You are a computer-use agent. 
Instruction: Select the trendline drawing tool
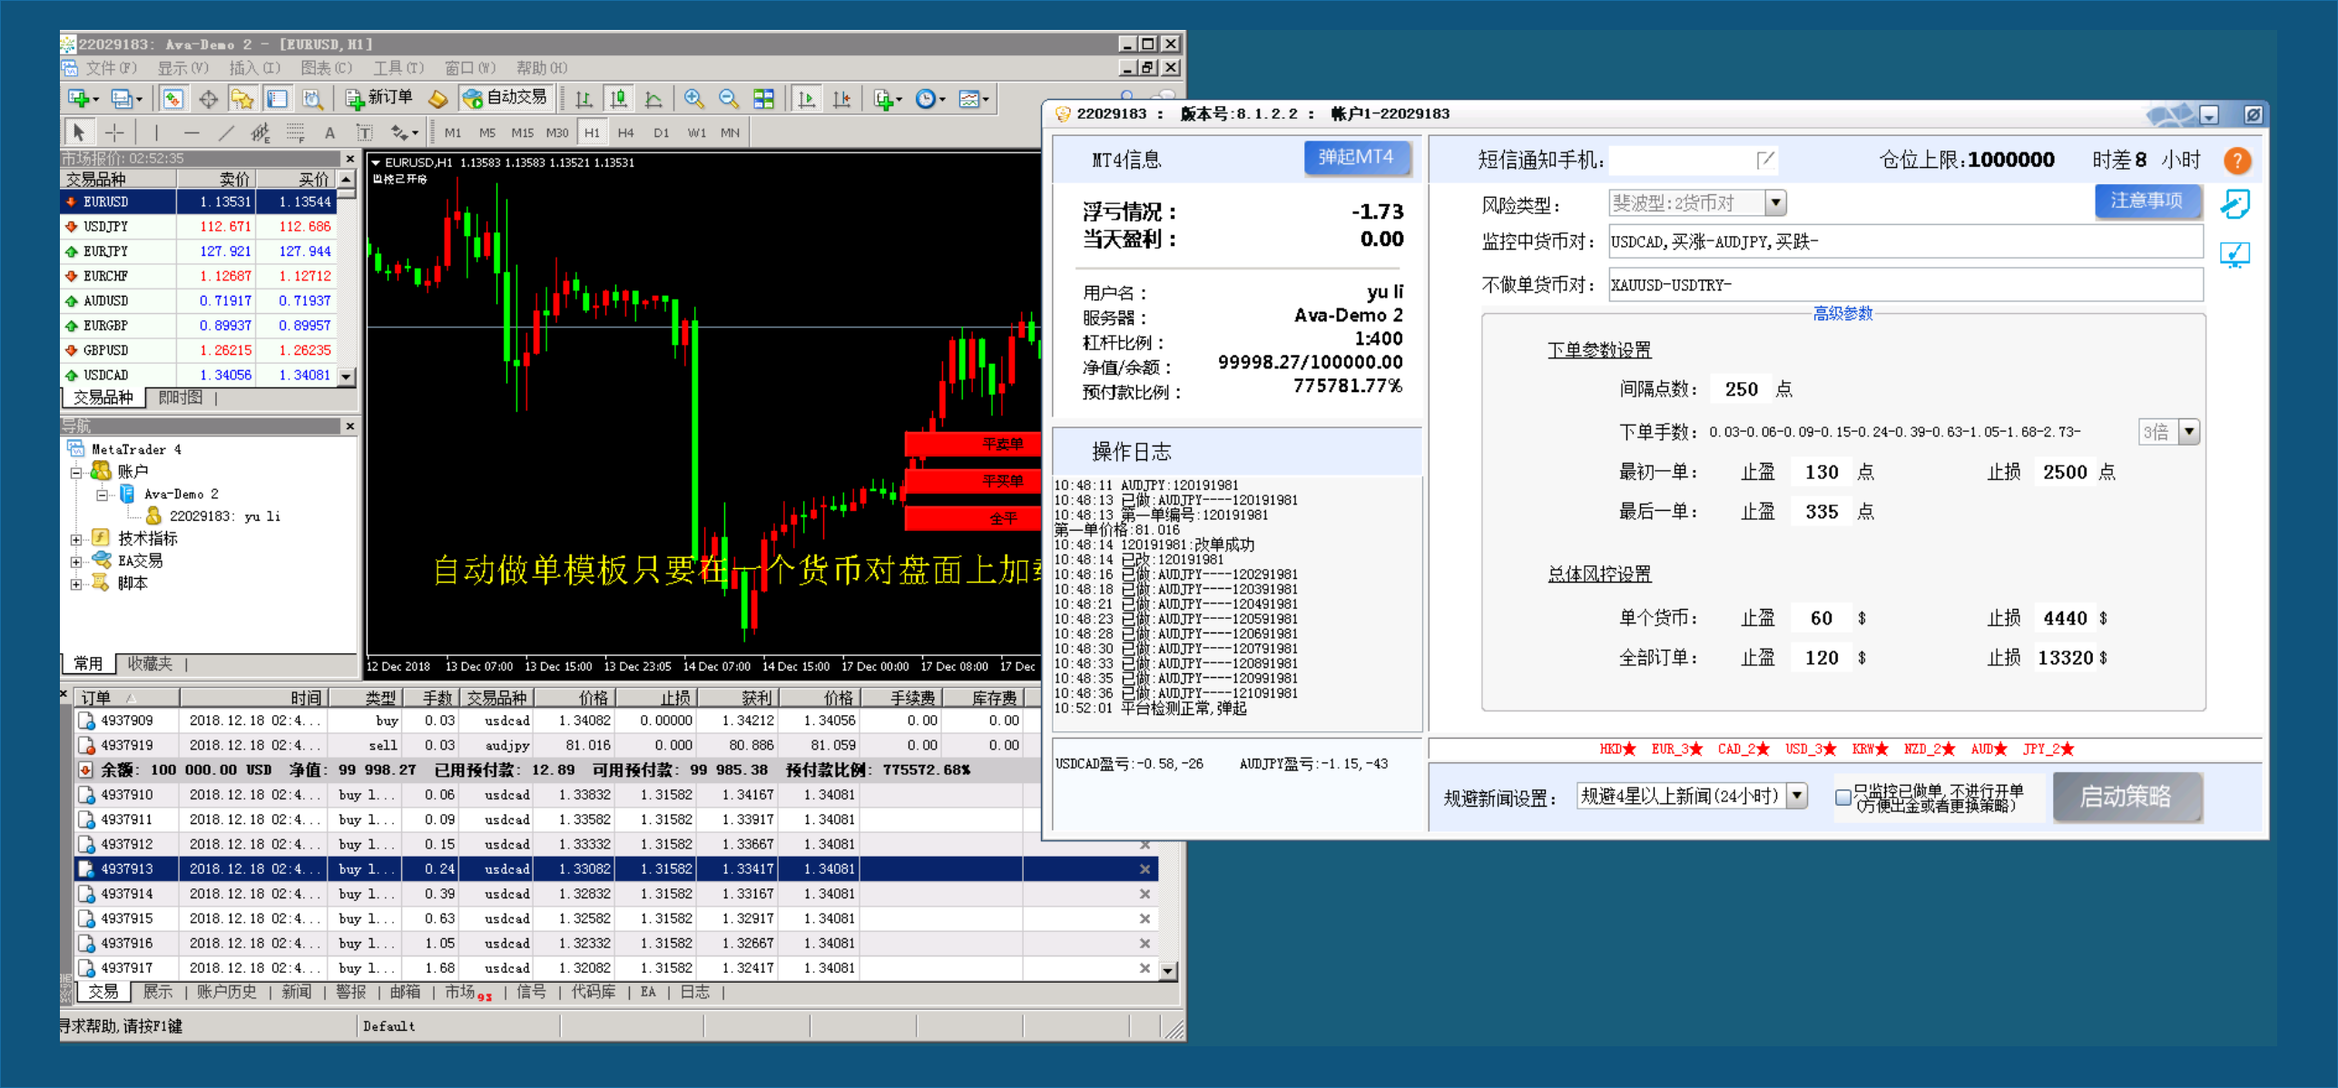coord(226,132)
